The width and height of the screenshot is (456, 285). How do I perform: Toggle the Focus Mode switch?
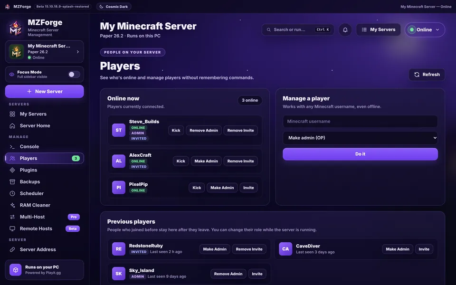tap(74, 75)
